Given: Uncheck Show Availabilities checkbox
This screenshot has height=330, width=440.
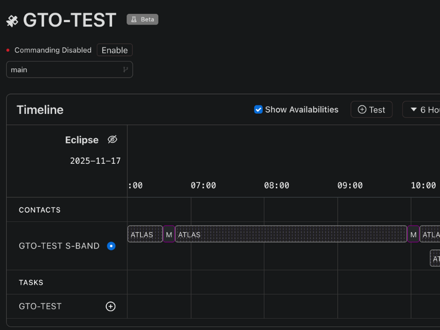Looking at the screenshot, I should 258,109.
